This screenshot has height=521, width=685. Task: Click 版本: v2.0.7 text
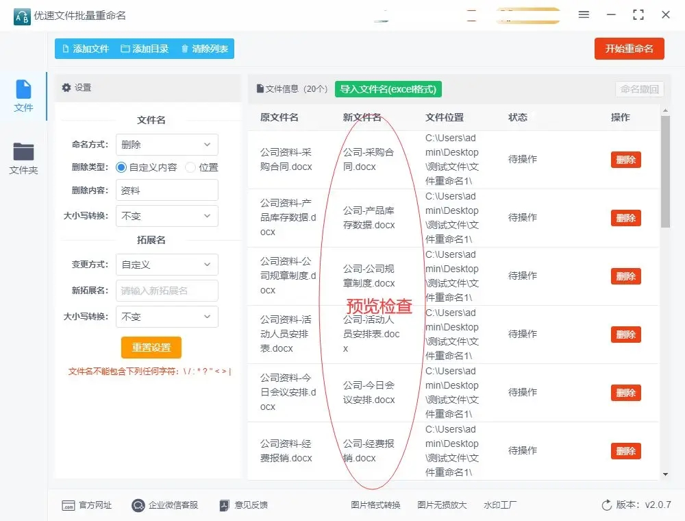tap(643, 505)
